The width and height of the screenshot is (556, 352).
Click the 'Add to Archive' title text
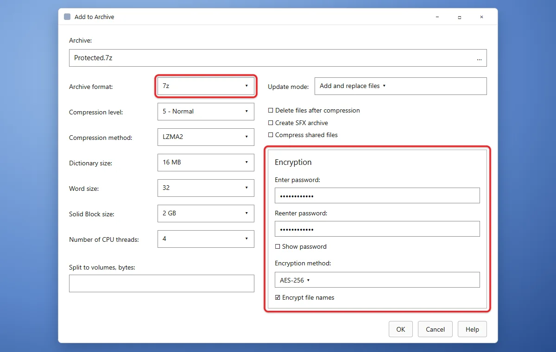(x=94, y=17)
